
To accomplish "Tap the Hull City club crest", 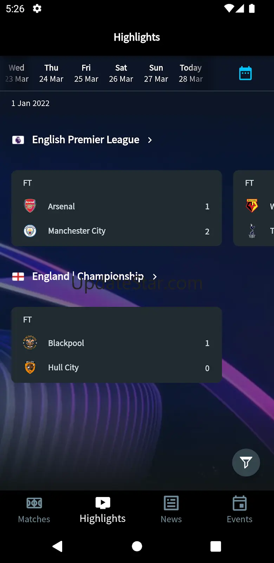I will pyautogui.click(x=30, y=367).
